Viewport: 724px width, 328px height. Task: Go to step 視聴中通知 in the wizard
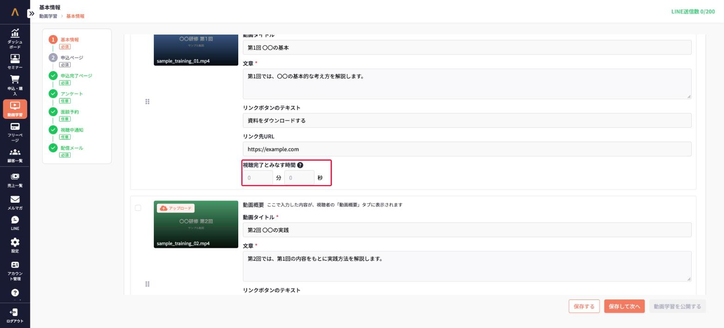72,130
